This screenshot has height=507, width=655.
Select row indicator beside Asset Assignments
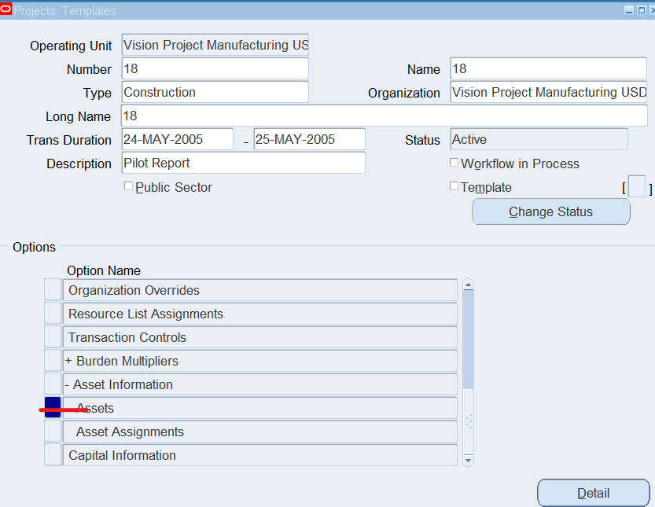[x=53, y=432]
